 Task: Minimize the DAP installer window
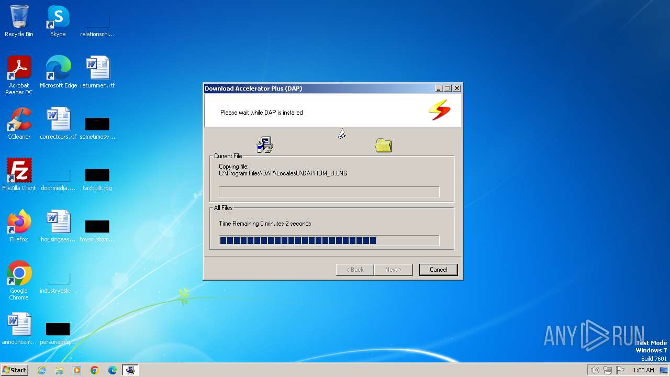point(439,88)
